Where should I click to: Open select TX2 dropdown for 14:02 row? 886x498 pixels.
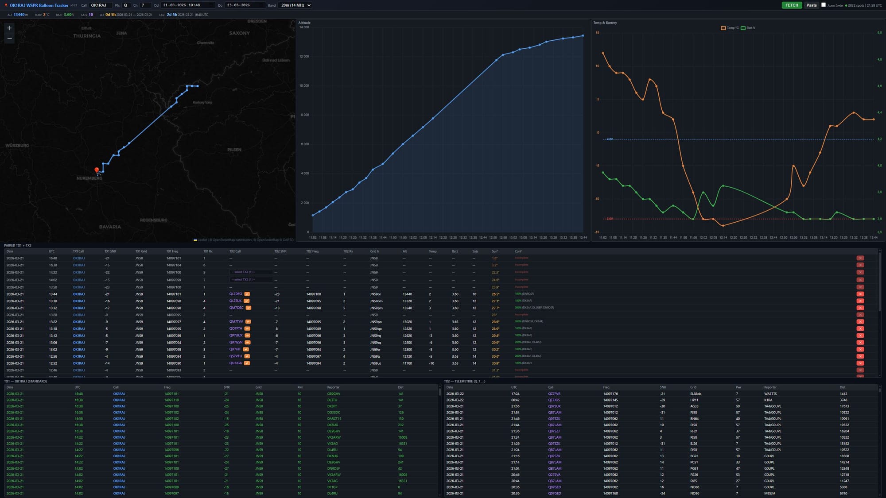coord(250,280)
